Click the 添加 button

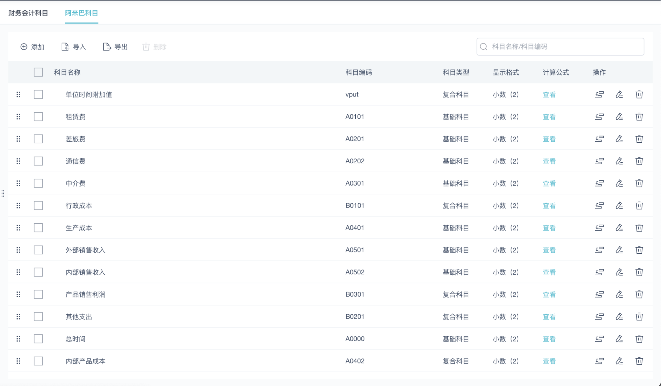point(32,47)
